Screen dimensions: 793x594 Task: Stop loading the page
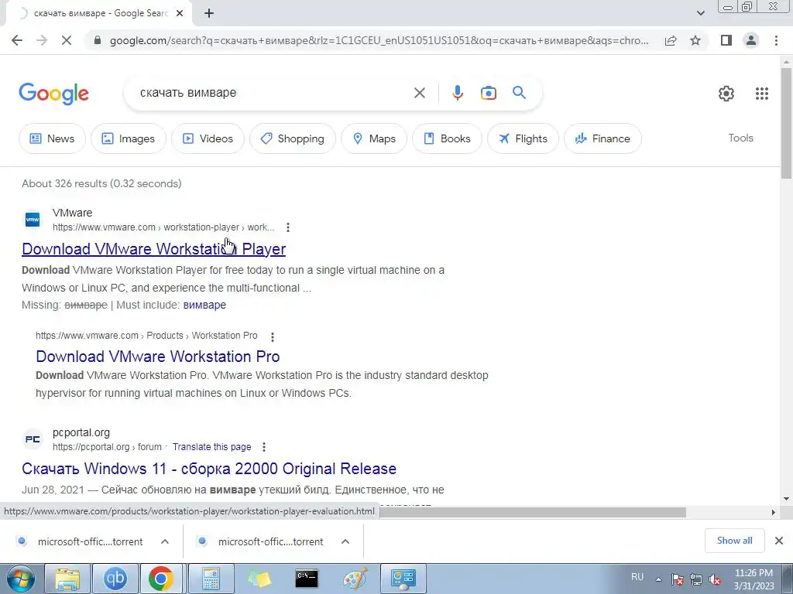(x=67, y=40)
